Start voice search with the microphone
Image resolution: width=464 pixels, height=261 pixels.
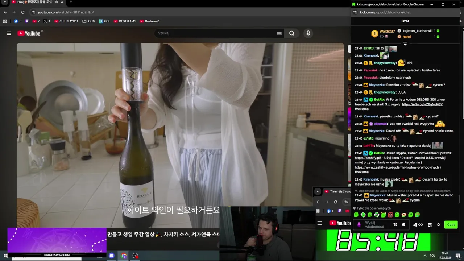pos(308,33)
